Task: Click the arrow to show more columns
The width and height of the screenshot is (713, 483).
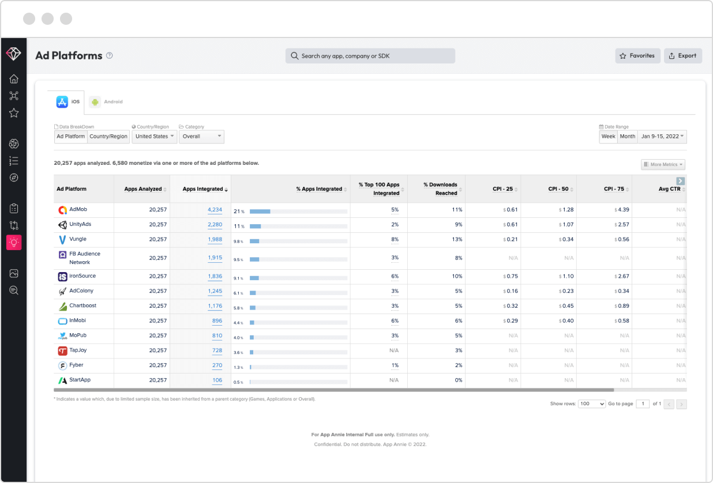Action: (x=681, y=181)
